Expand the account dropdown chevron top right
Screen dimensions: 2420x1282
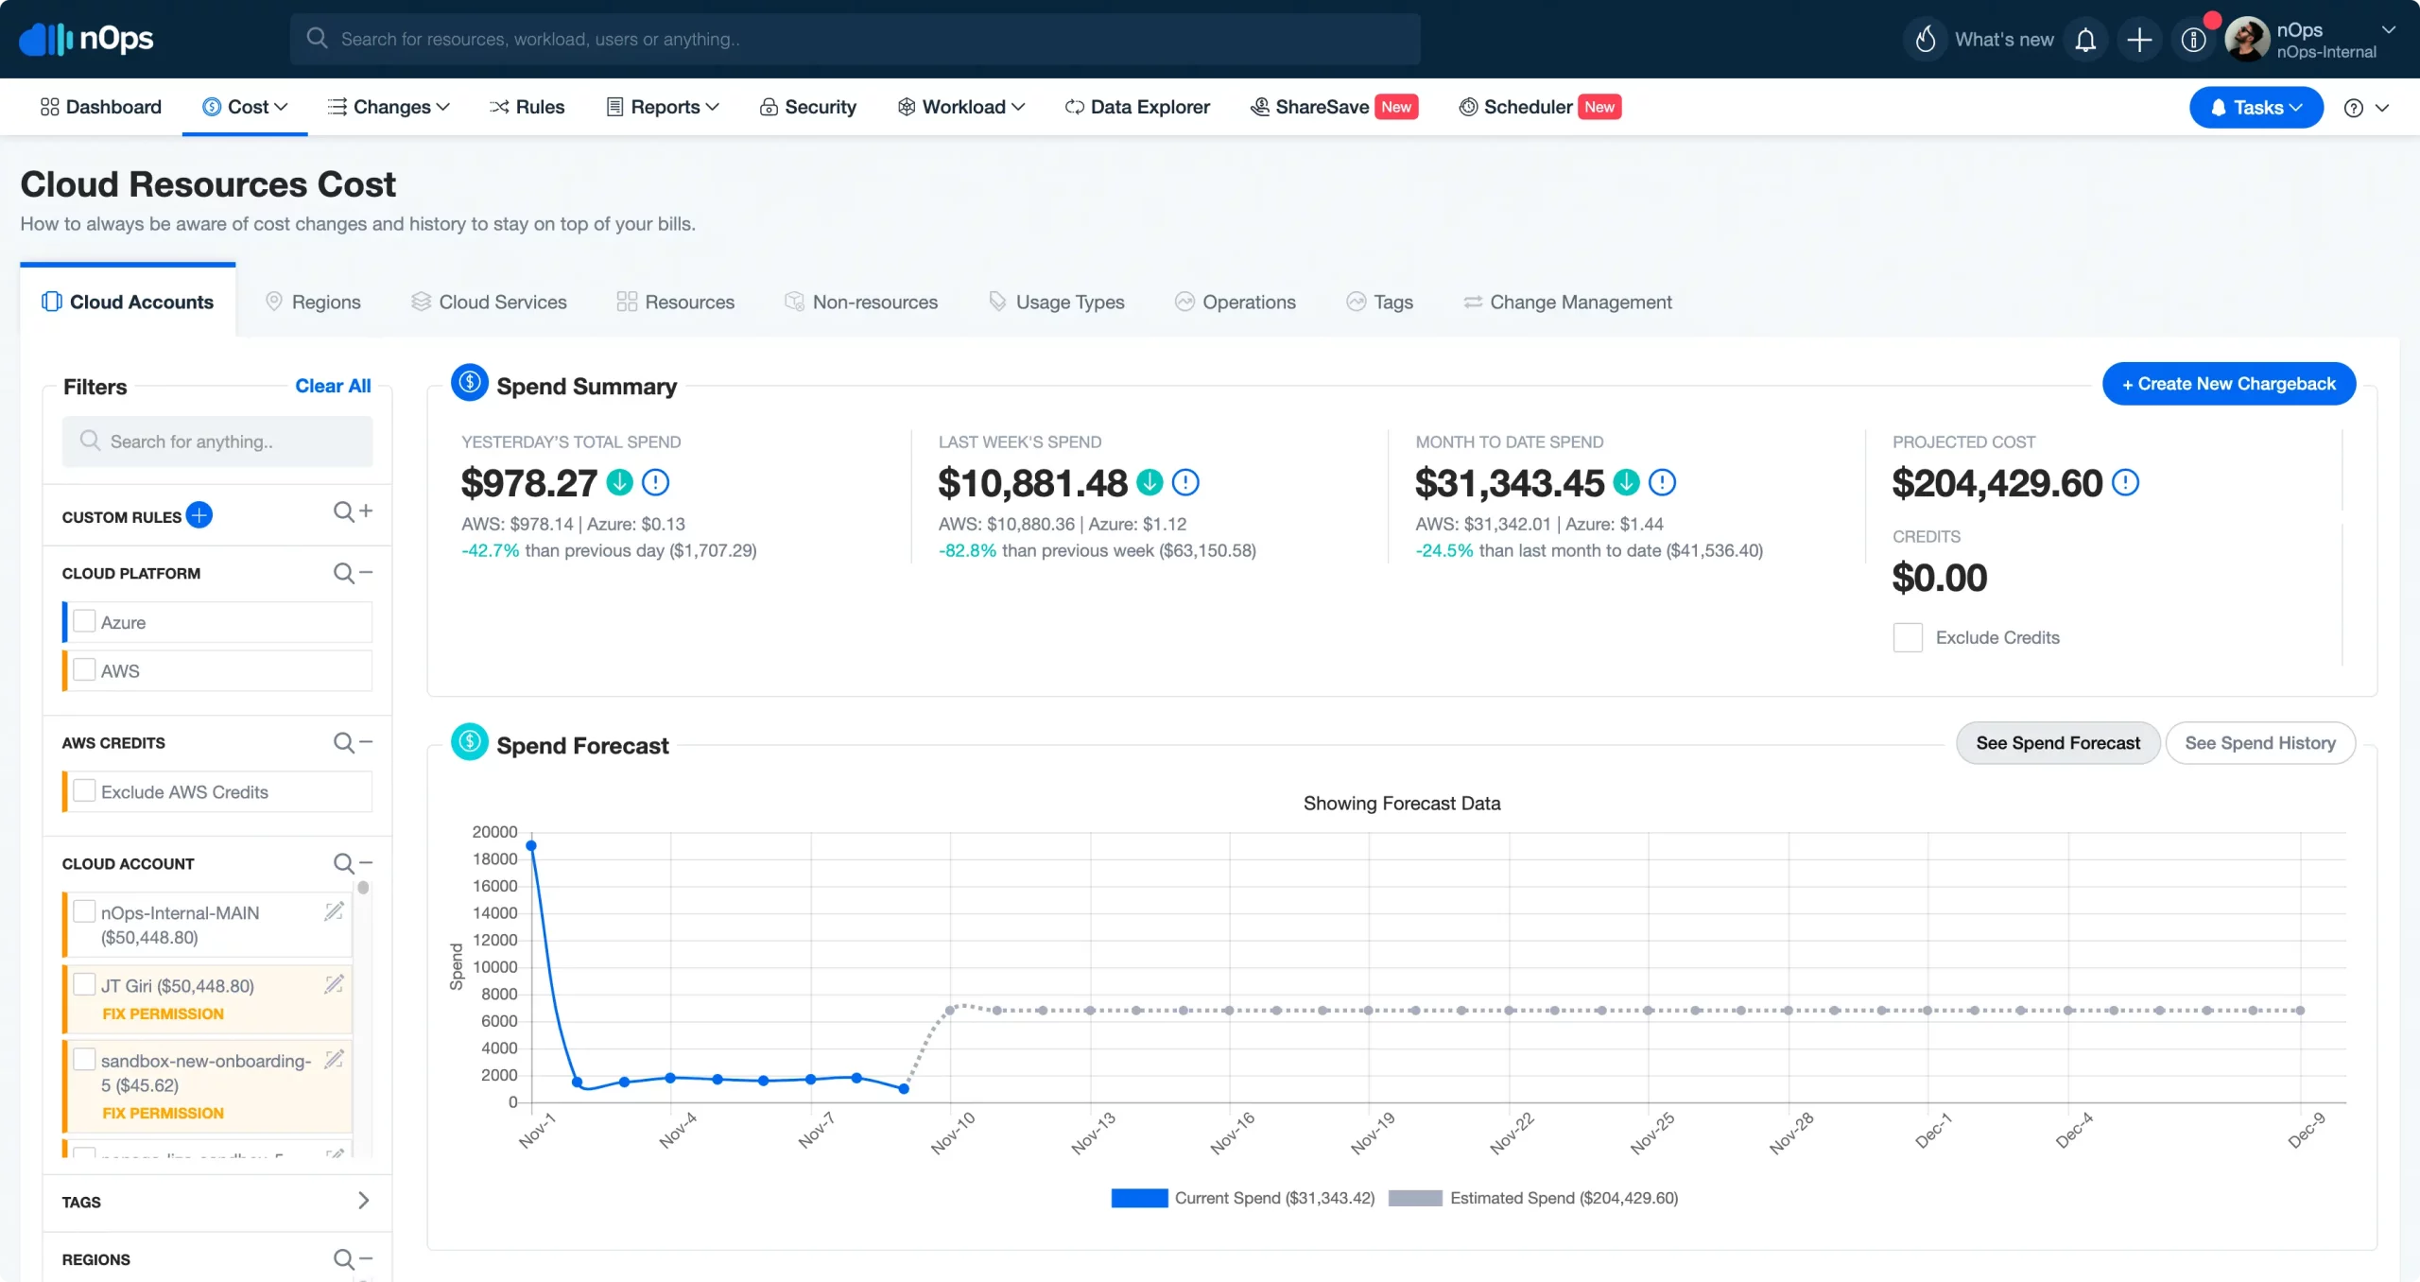coord(2389,30)
